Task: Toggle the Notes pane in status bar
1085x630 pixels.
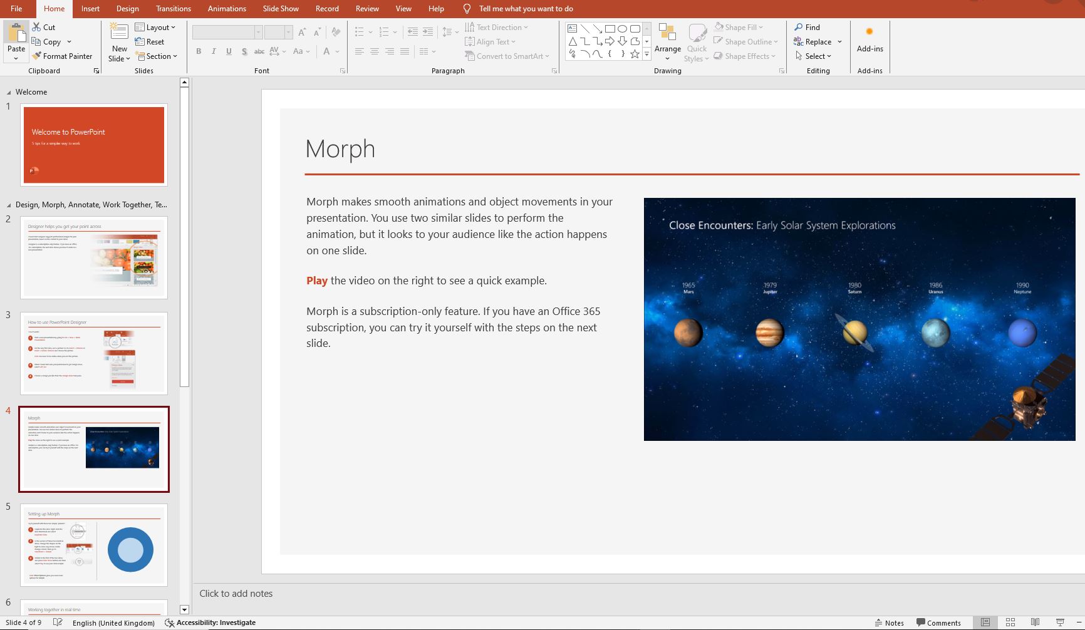Action: (889, 622)
